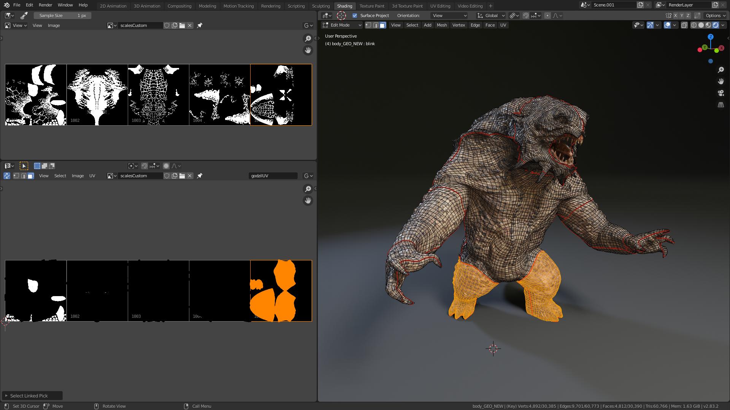Enable rendered viewport shading mode
The height and width of the screenshot is (410, 730).
pyautogui.click(x=716, y=25)
